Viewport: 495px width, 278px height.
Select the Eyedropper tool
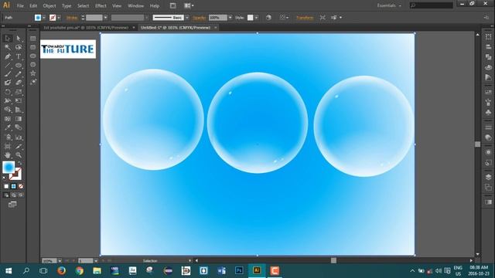[x=8, y=127]
